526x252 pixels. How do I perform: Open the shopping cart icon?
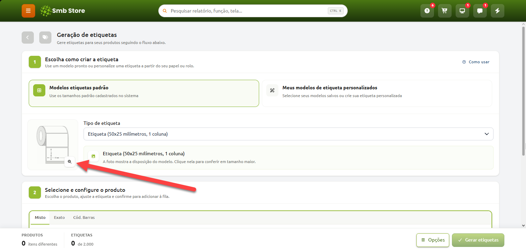point(445,11)
